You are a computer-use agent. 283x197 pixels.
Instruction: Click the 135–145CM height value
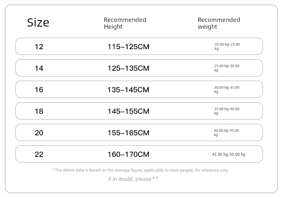[128, 90]
